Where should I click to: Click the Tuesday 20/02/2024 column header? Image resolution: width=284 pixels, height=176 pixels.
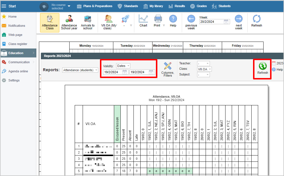click(133, 46)
